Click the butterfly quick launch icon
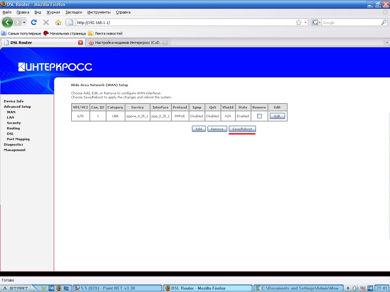The image size is (390, 292). [44, 288]
